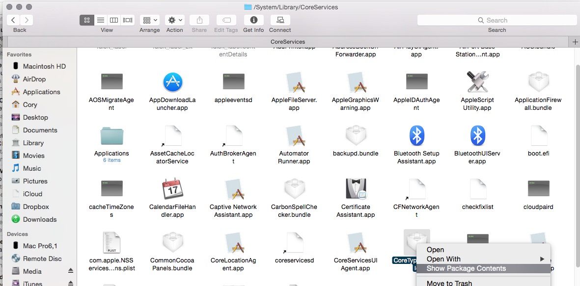Select the AppleScript Utility.app icon

pos(477,82)
